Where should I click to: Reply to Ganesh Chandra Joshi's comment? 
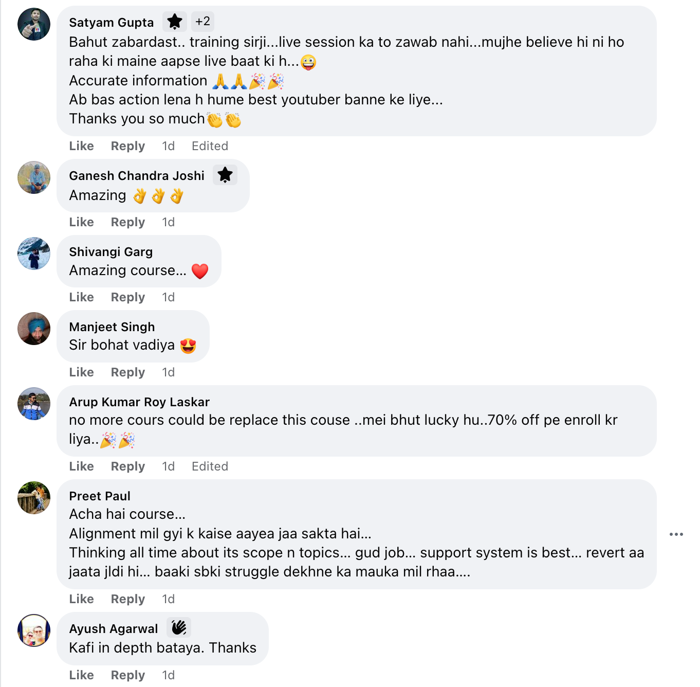[128, 222]
